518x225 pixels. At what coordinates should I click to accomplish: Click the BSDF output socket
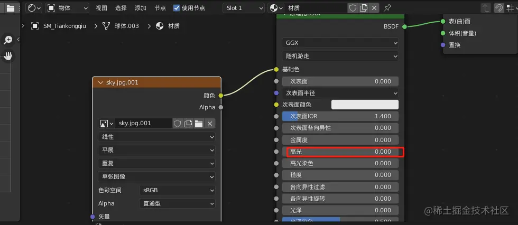pyautogui.click(x=404, y=27)
